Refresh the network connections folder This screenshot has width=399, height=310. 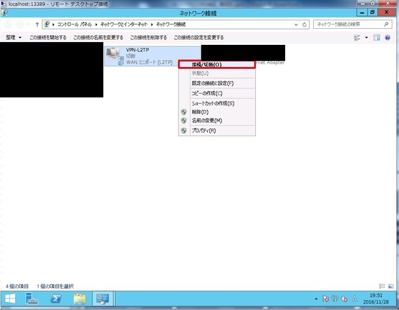305,25
